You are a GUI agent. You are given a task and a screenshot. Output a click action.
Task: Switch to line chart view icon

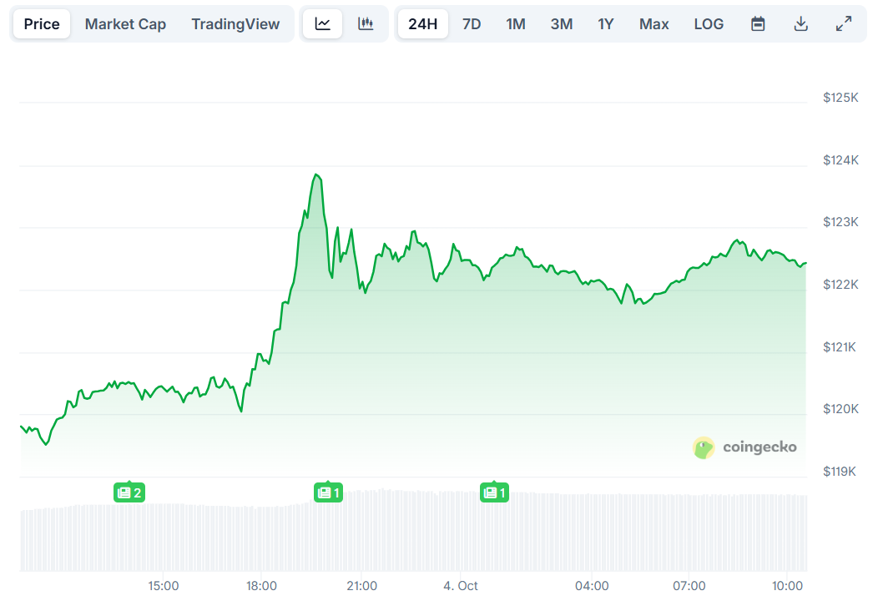coord(323,24)
